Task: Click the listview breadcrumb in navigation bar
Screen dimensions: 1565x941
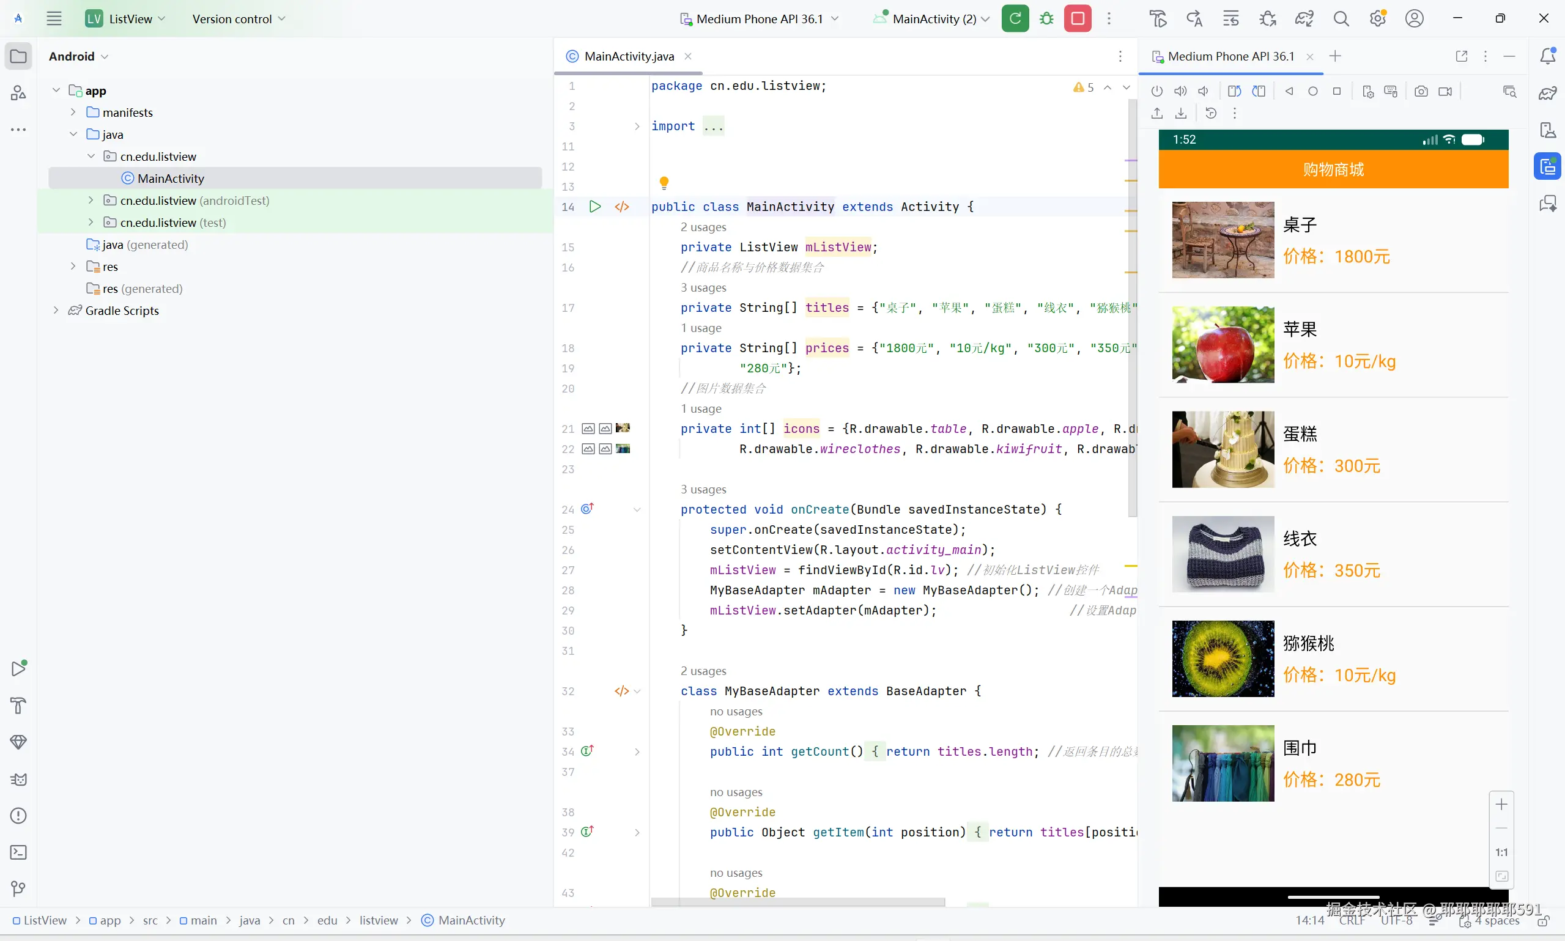Action: [379, 920]
